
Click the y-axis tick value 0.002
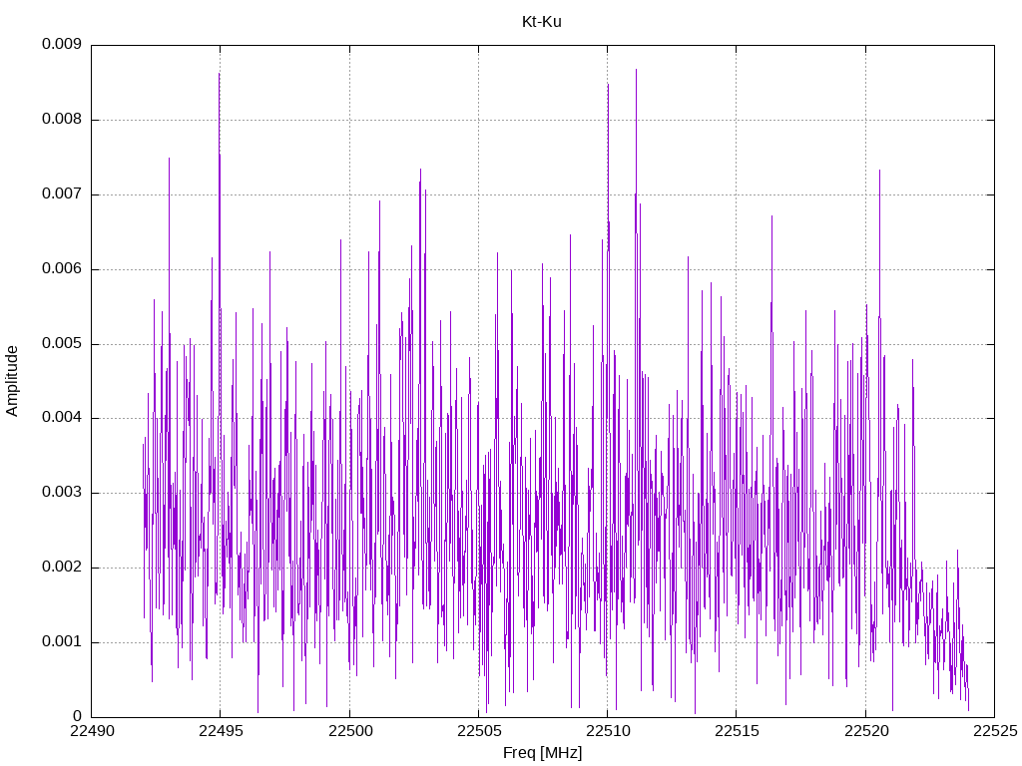62,568
